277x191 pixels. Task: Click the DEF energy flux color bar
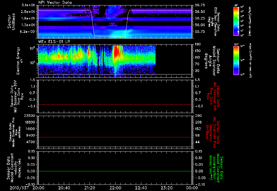point(236,60)
